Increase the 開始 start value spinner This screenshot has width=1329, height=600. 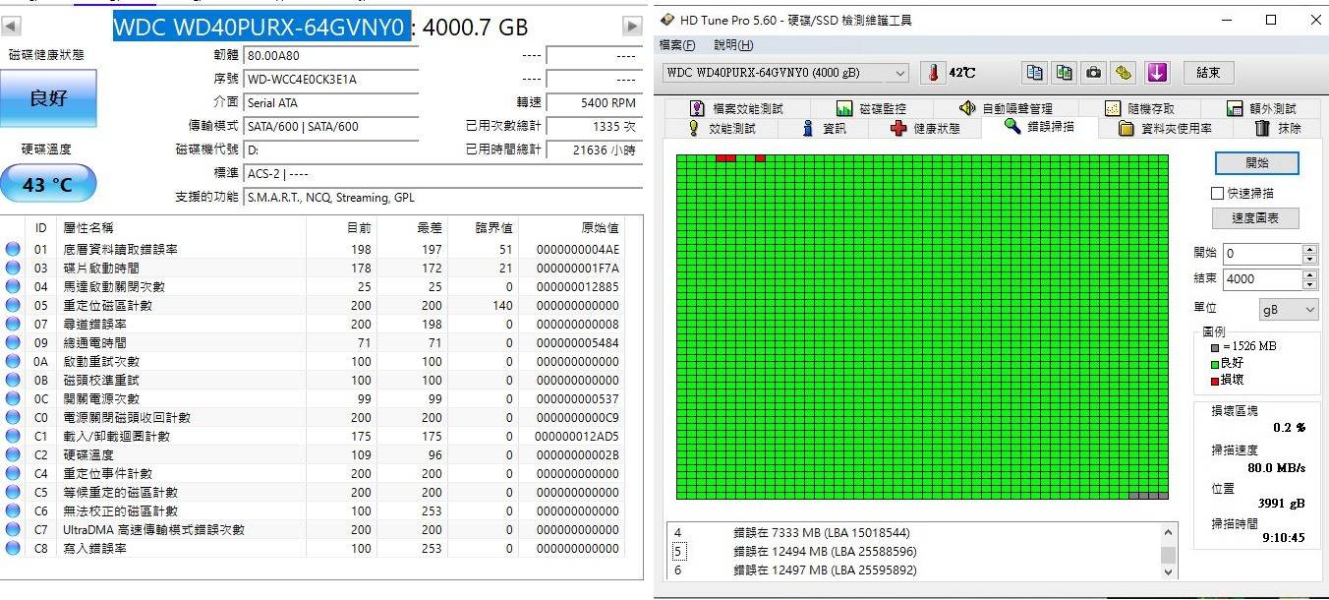[1309, 249]
